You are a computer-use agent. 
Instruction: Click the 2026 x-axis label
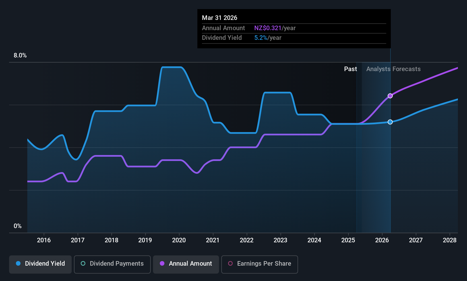click(x=382, y=240)
